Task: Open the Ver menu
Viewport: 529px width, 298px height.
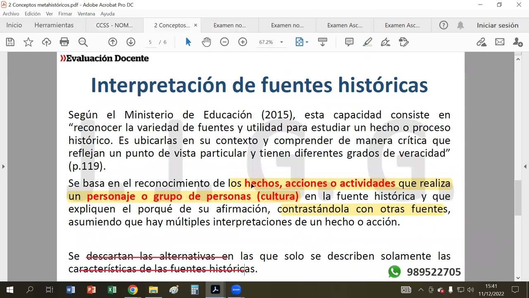Action: pos(49,14)
